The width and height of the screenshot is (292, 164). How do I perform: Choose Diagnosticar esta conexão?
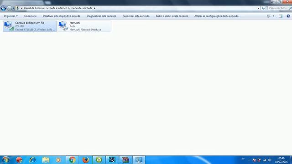pyautogui.click(x=101, y=16)
